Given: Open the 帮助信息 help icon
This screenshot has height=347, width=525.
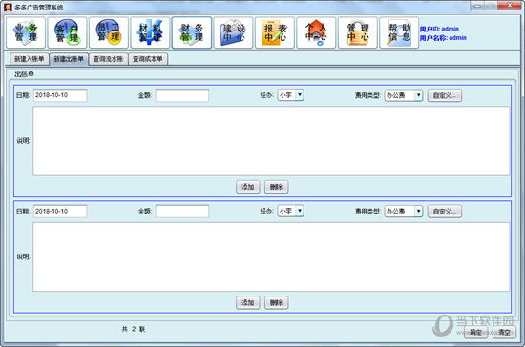Looking at the screenshot, I should coord(399,32).
